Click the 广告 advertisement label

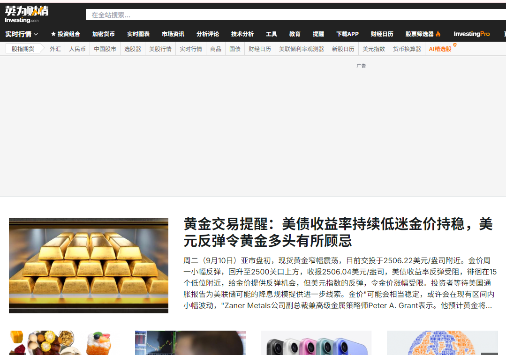coord(361,66)
